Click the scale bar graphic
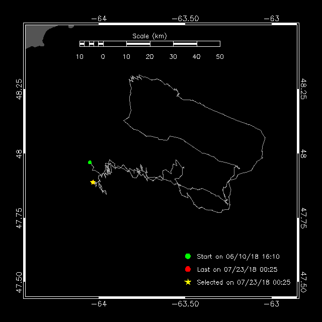 tap(150, 44)
